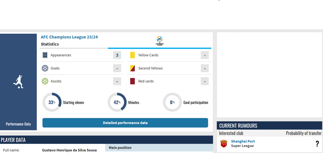The width and height of the screenshot is (323, 153).
Task: Click the football player silhouette icon
Action: [18, 82]
